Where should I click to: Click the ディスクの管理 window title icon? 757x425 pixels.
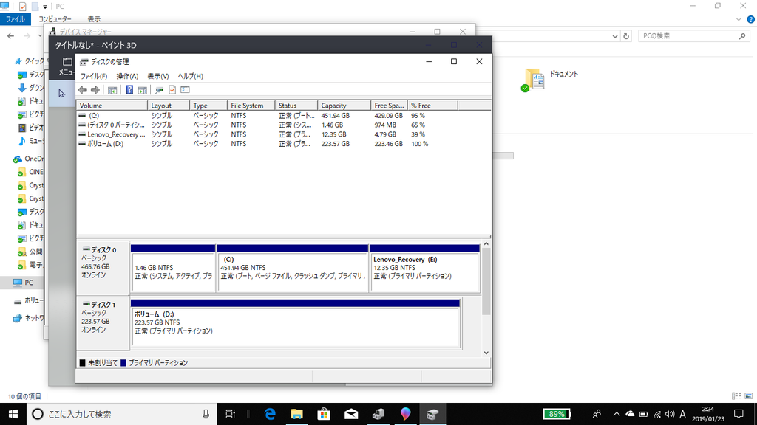point(84,62)
